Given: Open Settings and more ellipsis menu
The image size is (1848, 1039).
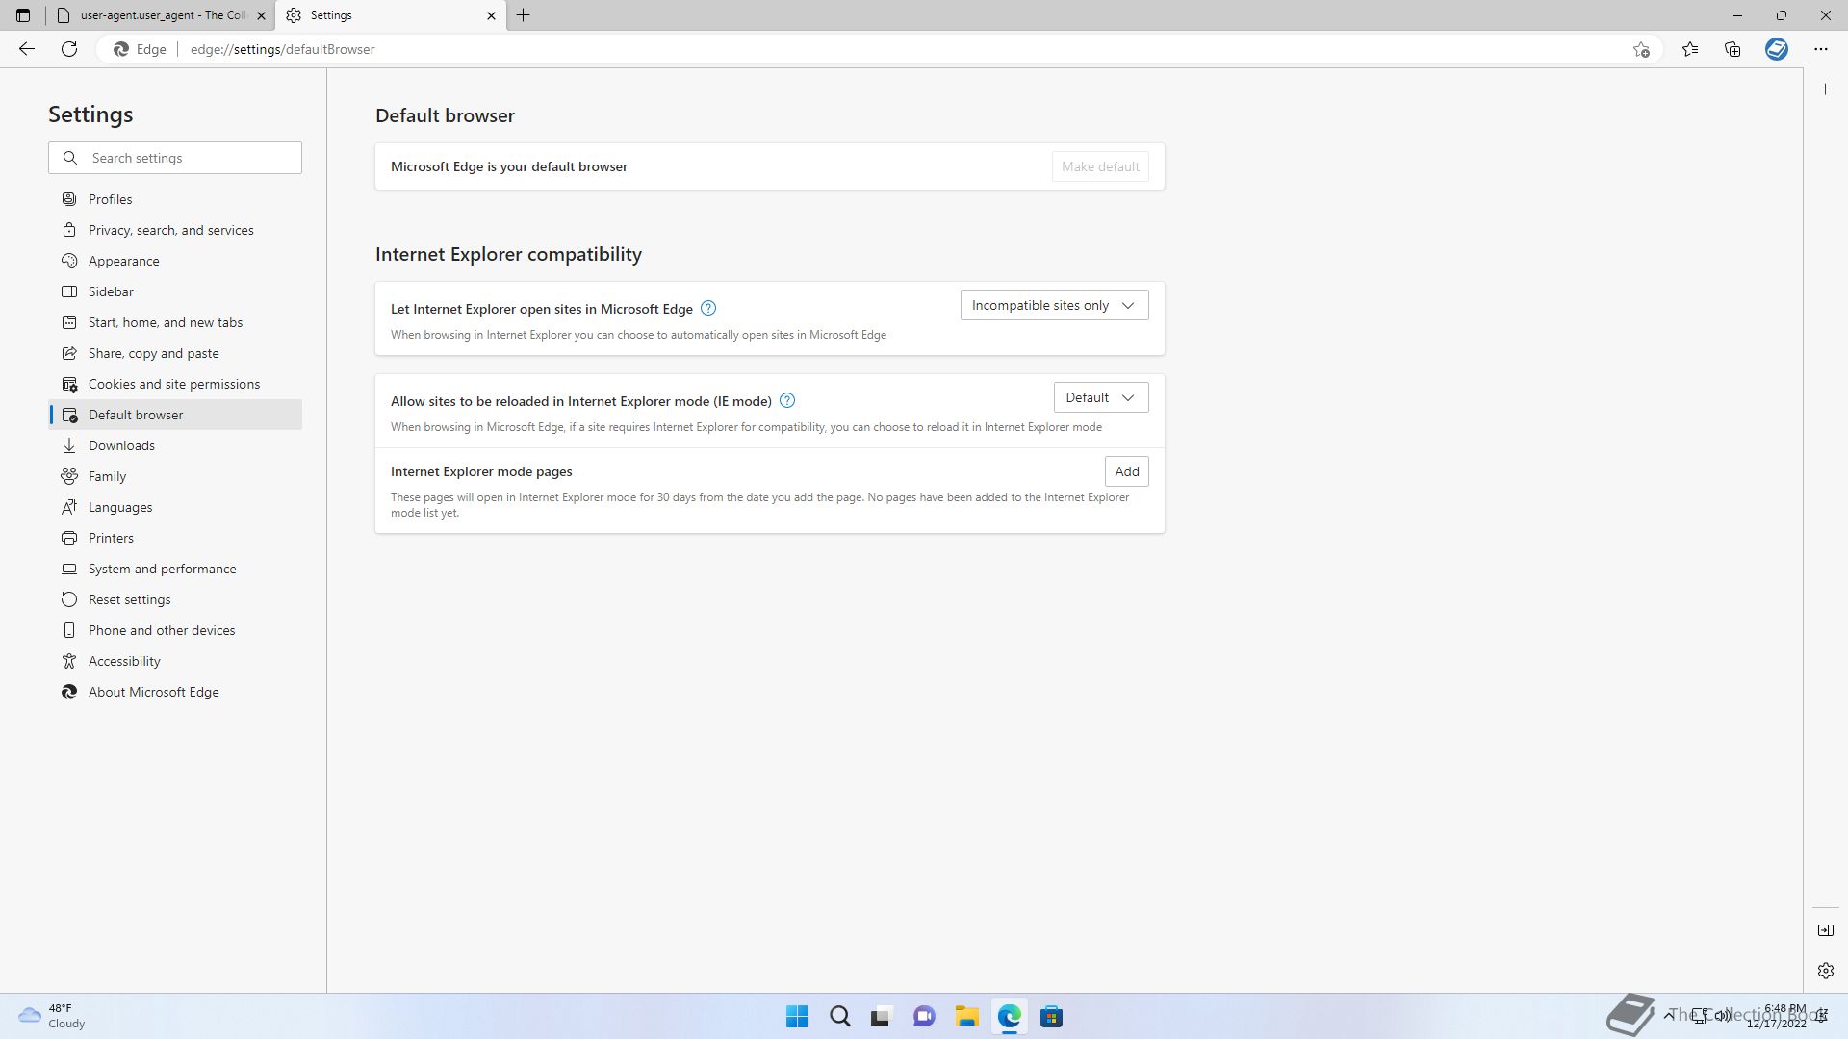Looking at the screenshot, I should coord(1821,49).
